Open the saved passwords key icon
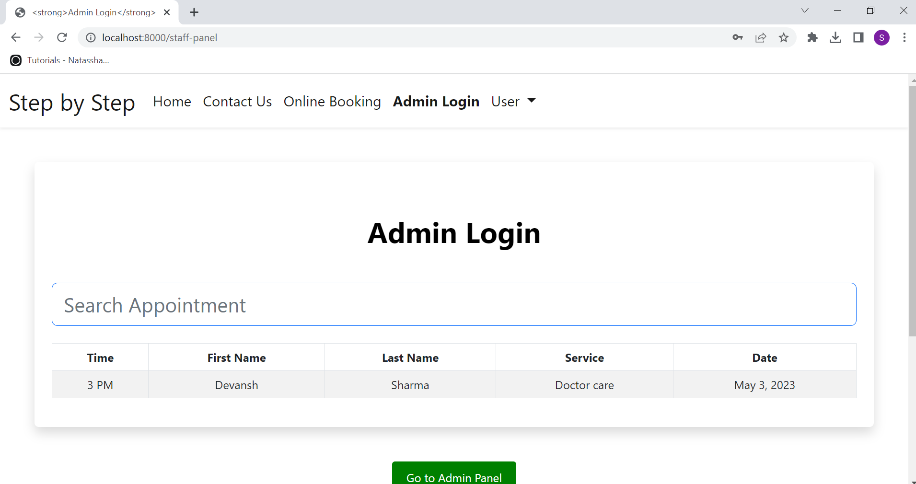 (738, 37)
